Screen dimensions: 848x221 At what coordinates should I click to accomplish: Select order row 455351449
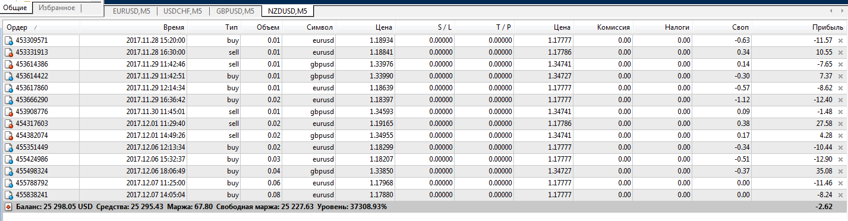(424, 147)
